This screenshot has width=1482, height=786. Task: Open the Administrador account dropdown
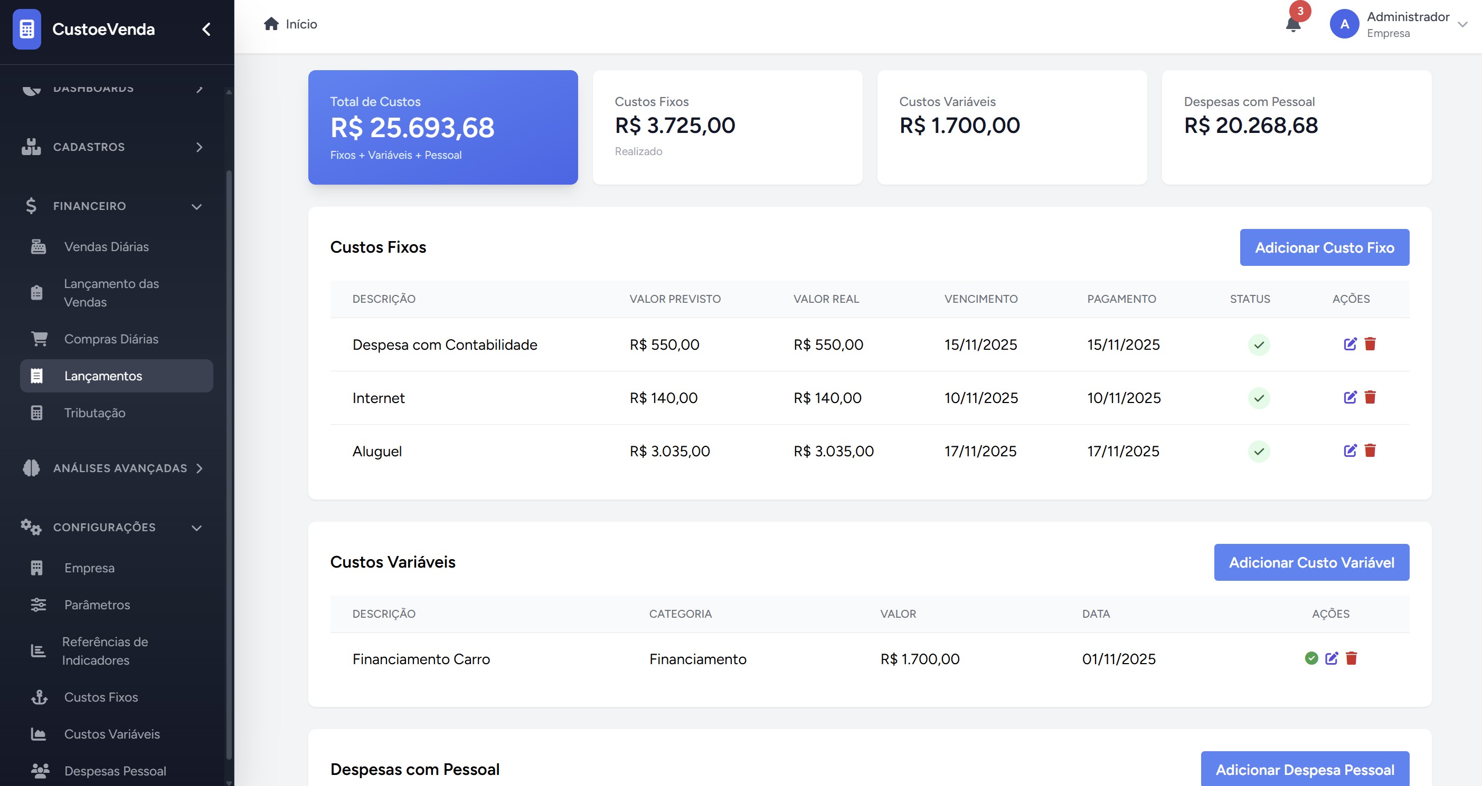click(1461, 24)
